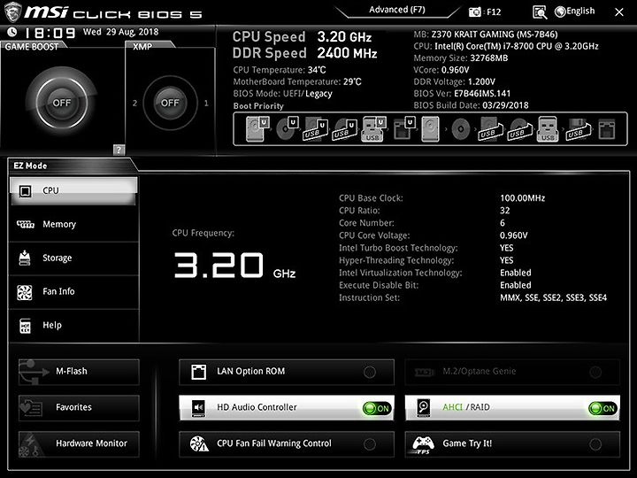Click the question mark help icon
Screen dimensions: 637x478
[119, 150]
